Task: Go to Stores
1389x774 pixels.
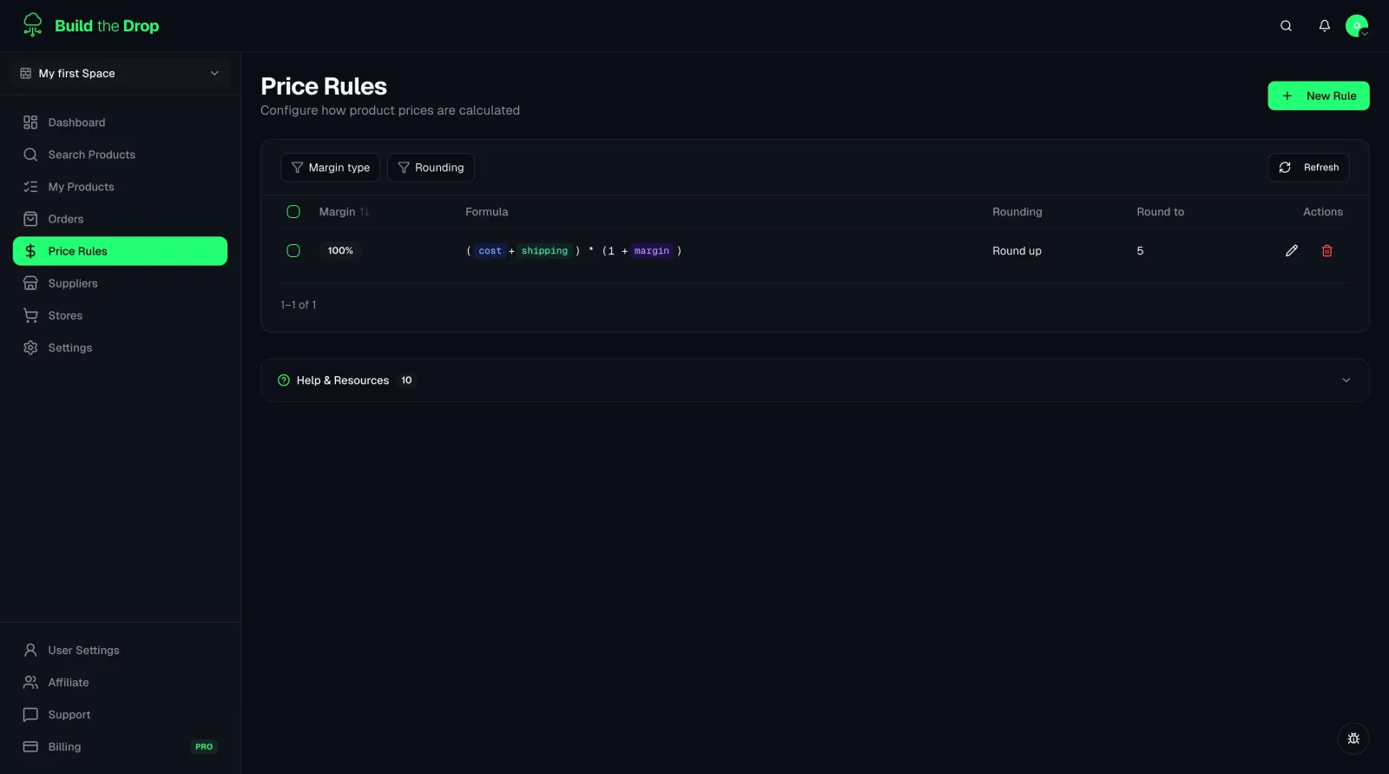Action: coord(120,315)
